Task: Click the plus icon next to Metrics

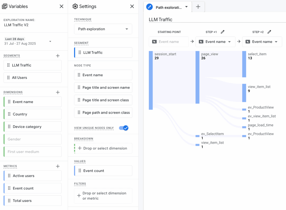Action: pyautogui.click(x=58, y=166)
